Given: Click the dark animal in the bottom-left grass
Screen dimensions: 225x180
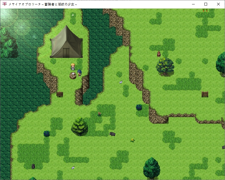Looking at the screenshot, I should (33, 166).
